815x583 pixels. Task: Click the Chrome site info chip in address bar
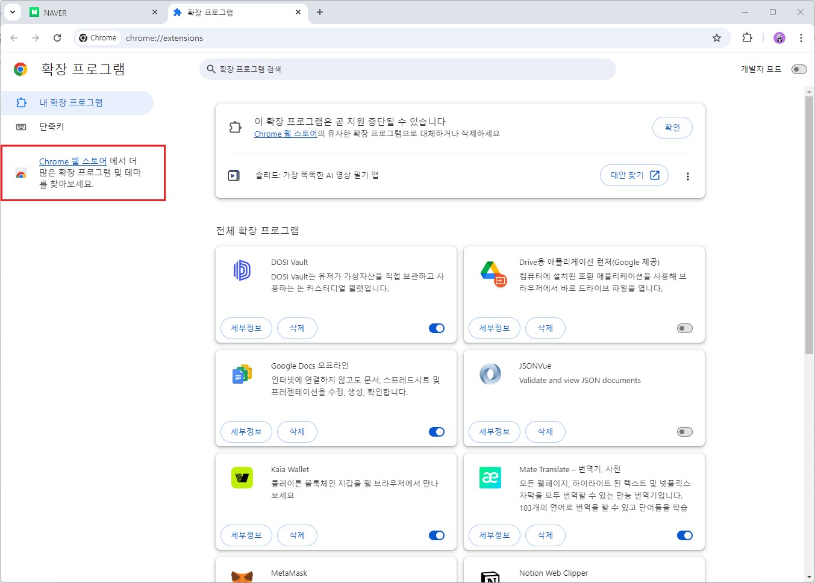pos(98,38)
